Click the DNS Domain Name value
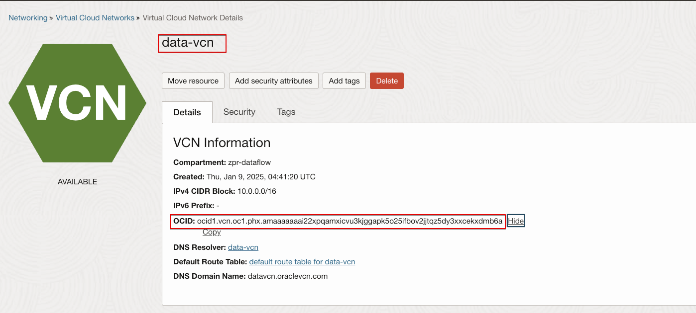The height and width of the screenshot is (313, 696). (x=287, y=276)
